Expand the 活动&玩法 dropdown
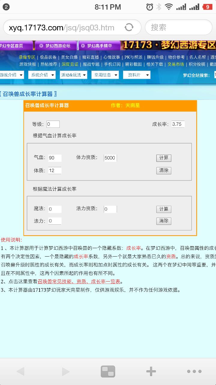The image size is (216, 385). pos(73,75)
